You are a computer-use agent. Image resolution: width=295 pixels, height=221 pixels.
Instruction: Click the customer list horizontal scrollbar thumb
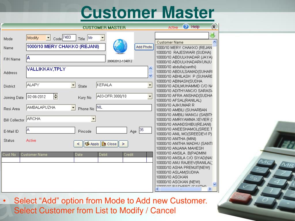pyautogui.click(x=180, y=189)
